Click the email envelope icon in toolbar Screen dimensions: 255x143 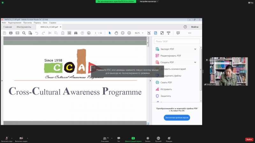(x=17, y=33)
